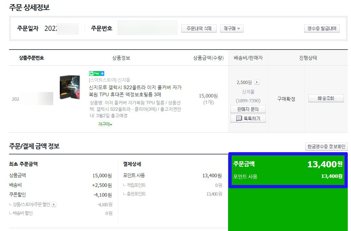Click the 주문내역 삭제 button
Image resolution: width=351 pixels, height=231 pixels.
[x=199, y=29]
